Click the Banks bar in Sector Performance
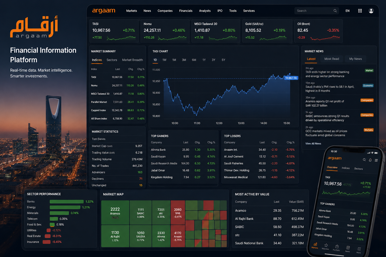 pyautogui.click(x=67, y=202)
